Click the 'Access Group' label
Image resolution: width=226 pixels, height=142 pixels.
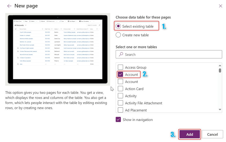tap(136, 68)
